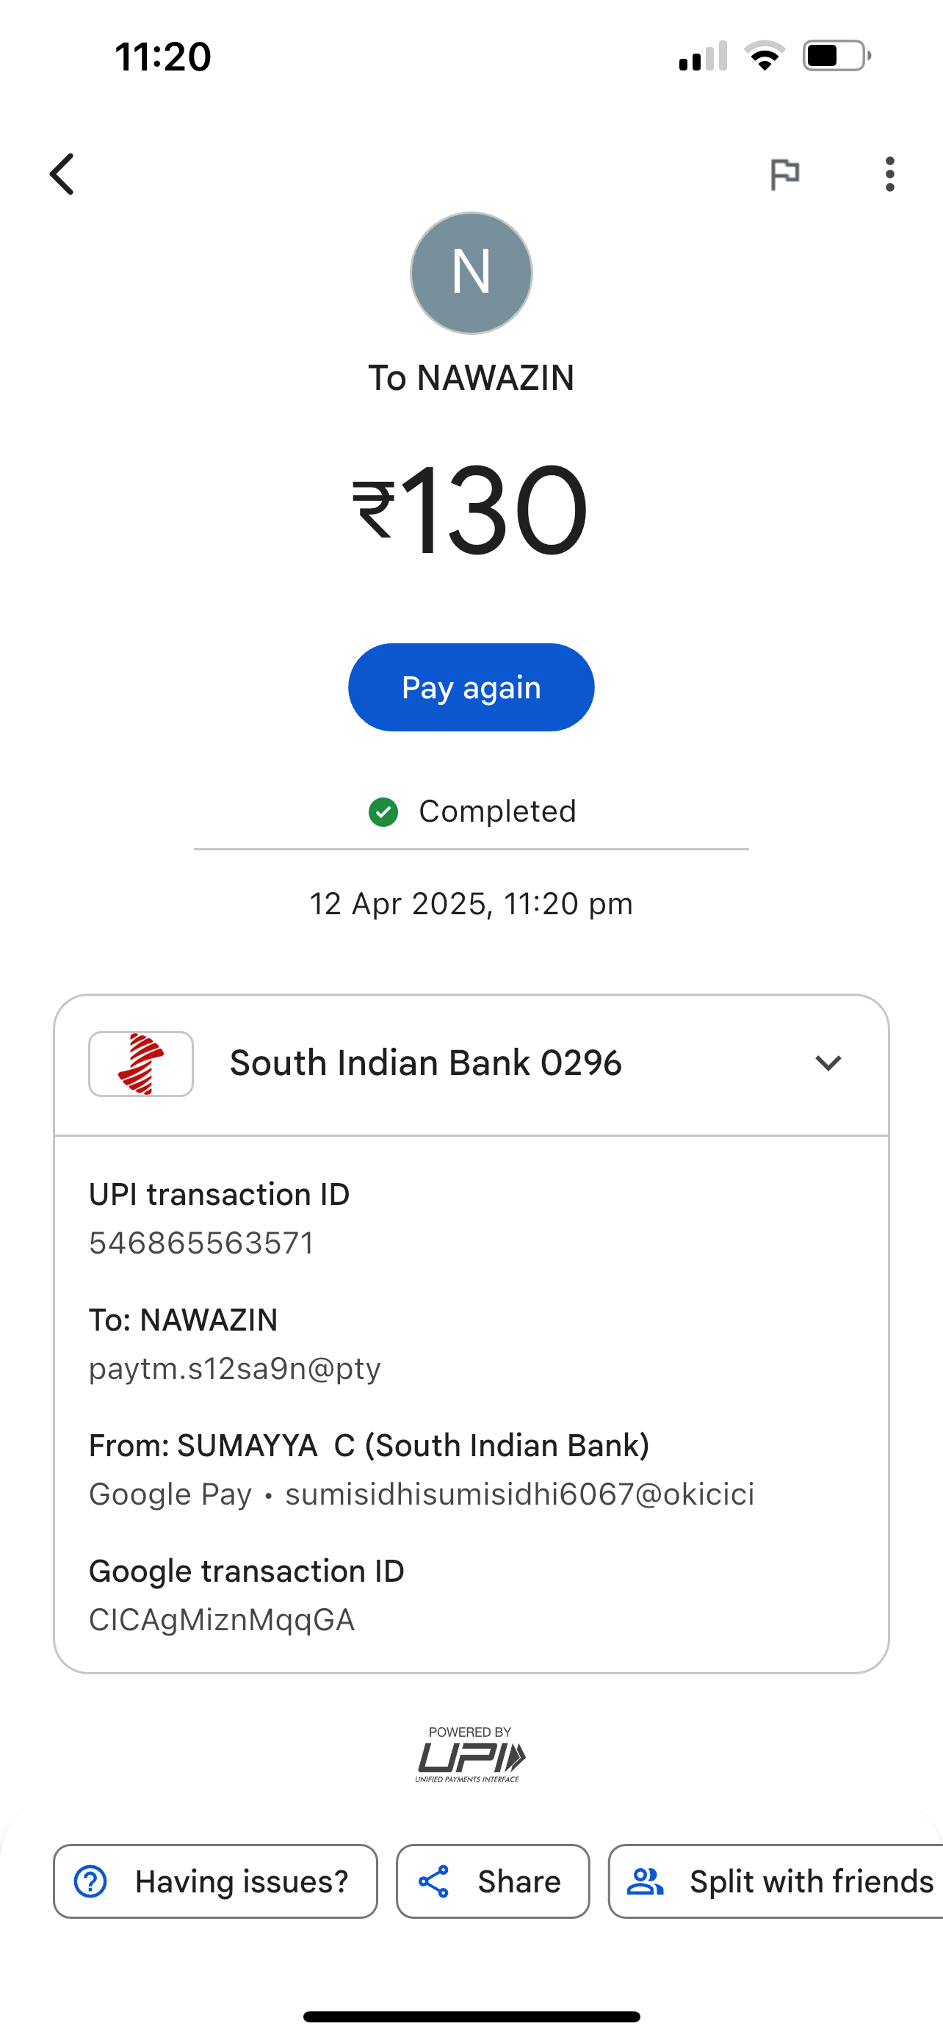The image size is (943, 2040).
Task: Tap the green Completed checkmark icon
Action: [x=383, y=811]
